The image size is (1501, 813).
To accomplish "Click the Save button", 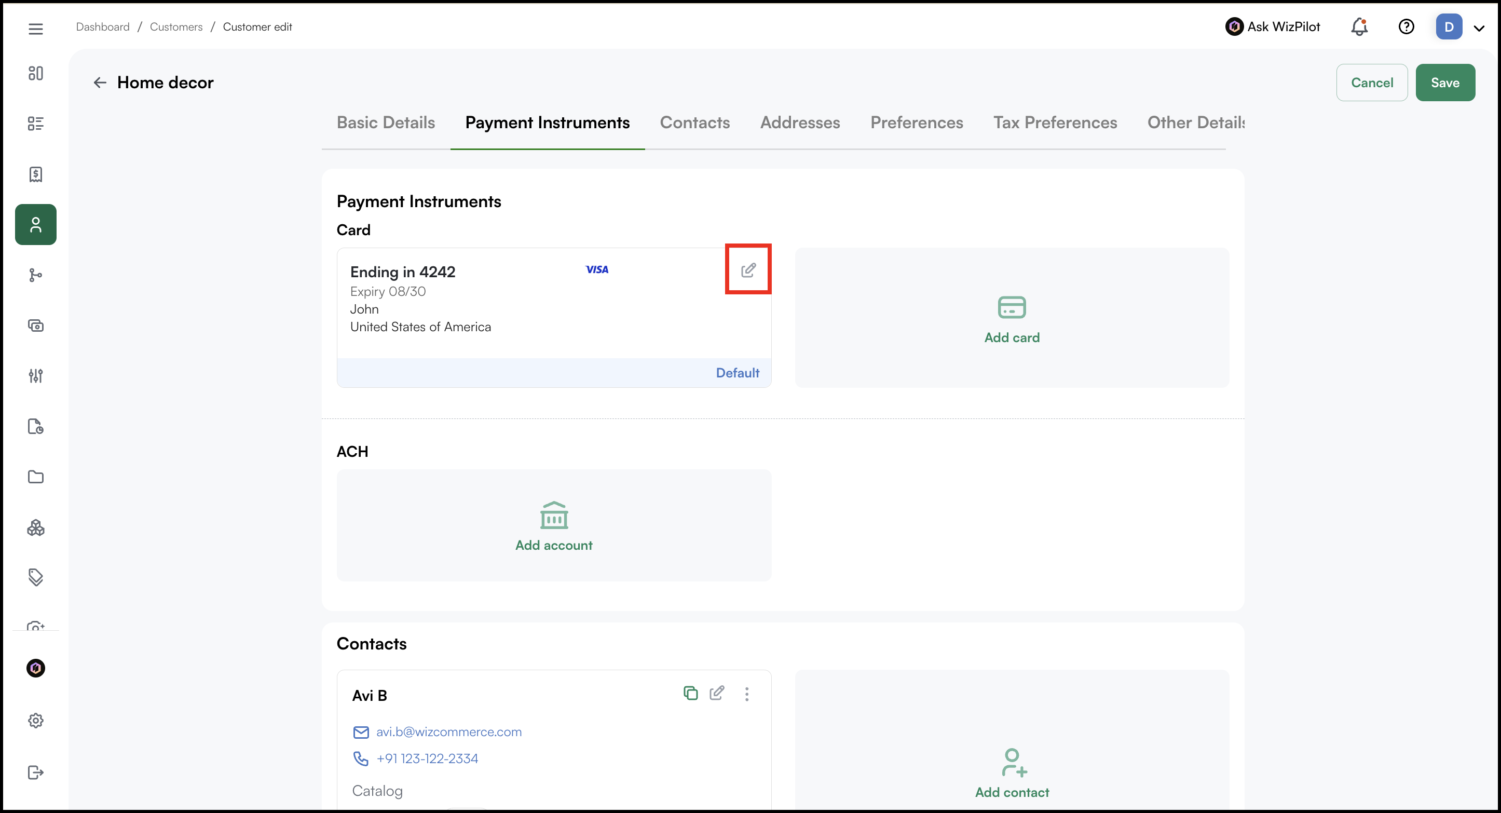I will (x=1445, y=83).
